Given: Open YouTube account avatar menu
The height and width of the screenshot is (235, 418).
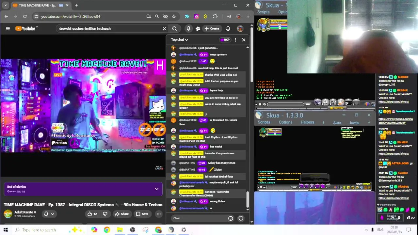Looking at the screenshot, I should [x=240, y=29].
